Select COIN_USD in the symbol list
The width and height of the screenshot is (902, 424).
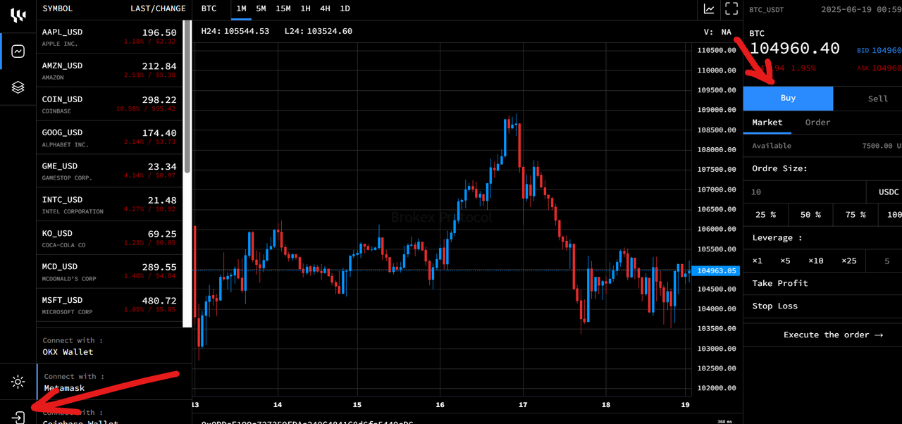click(x=109, y=104)
